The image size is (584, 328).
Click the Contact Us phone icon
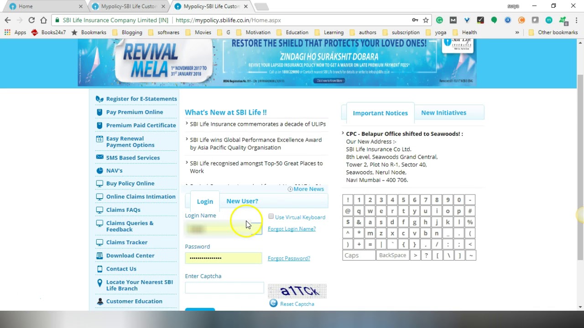pos(99,269)
